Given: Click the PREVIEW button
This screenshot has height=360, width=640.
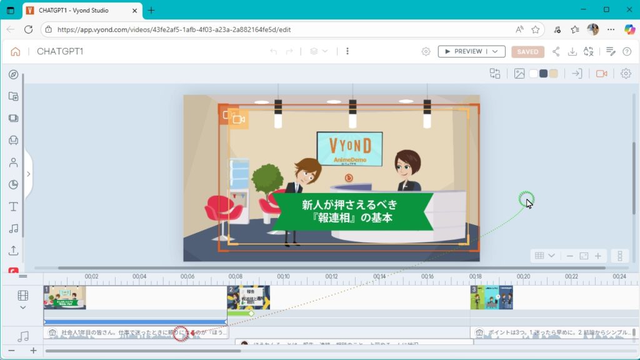Looking at the screenshot, I should click(464, 51).
